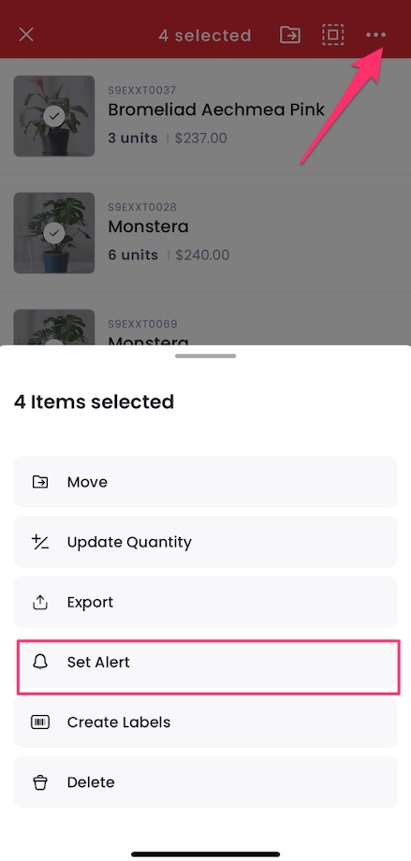Select the Export option
This screenshot has width=411, height=861.
click(206, 602)
